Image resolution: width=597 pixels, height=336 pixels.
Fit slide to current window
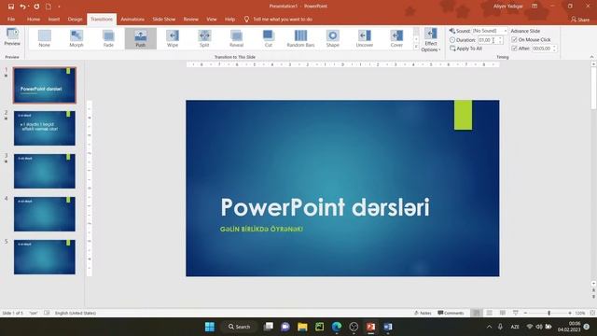592,313
